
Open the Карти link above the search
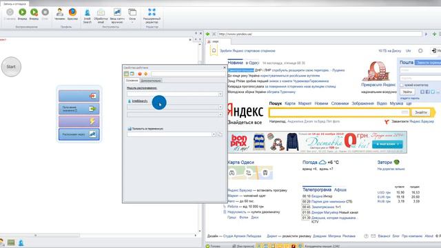coord(290,103)
